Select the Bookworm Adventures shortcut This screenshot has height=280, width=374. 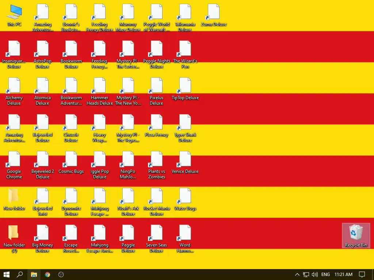point(71,92)
